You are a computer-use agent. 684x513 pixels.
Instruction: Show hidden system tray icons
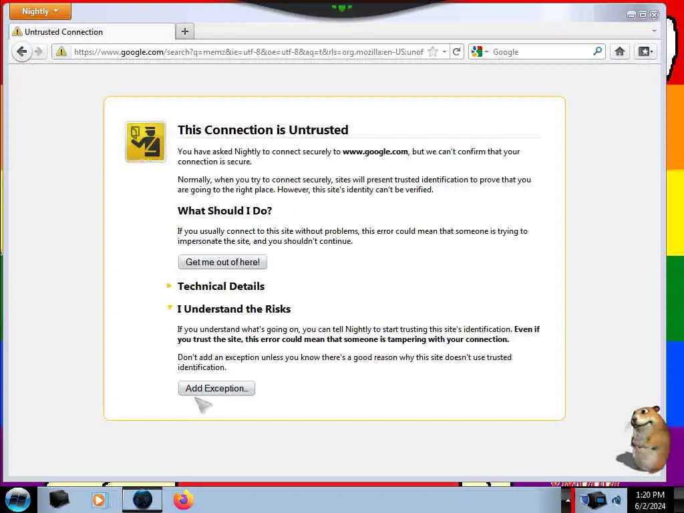pos(568,500)
